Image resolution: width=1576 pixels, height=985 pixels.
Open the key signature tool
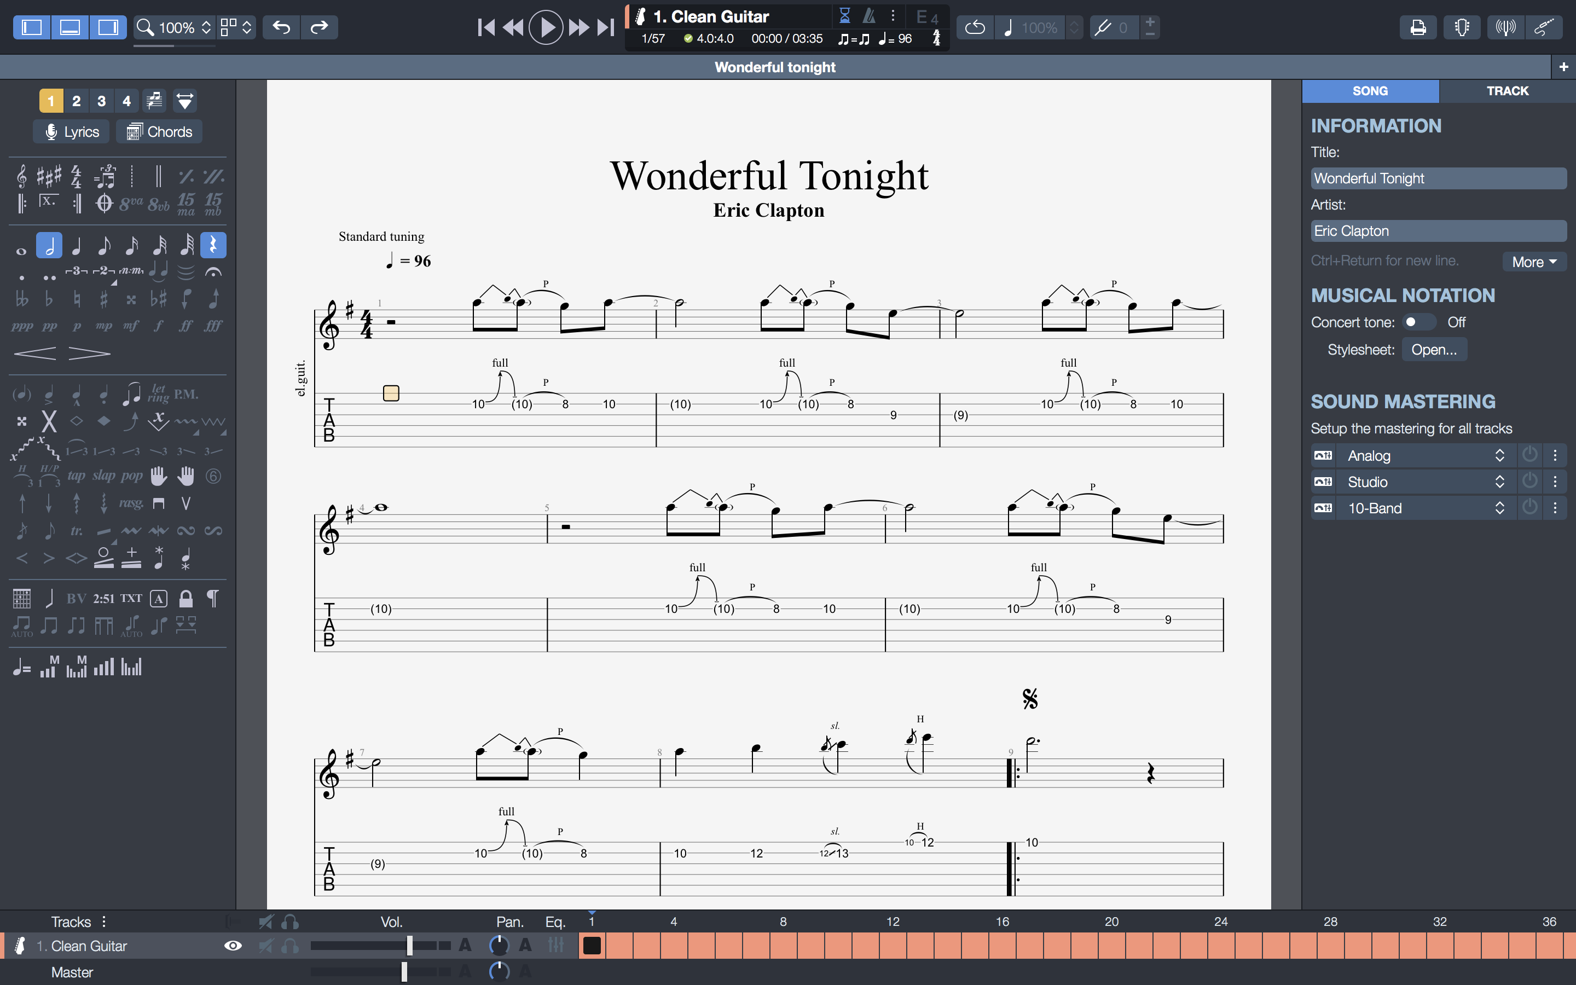pos(49,176)
